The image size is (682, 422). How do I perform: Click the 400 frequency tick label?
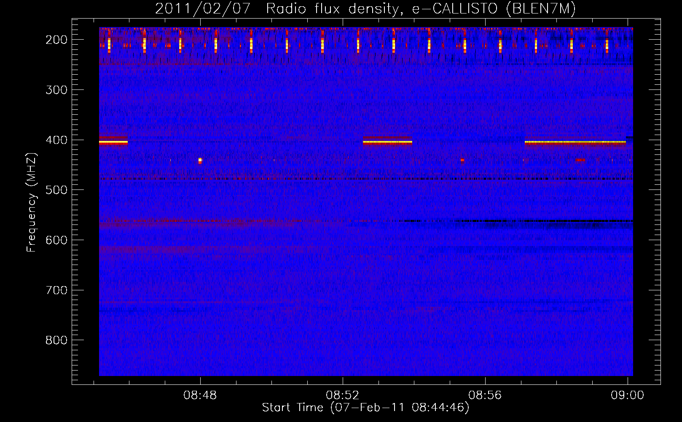(56, 140)
